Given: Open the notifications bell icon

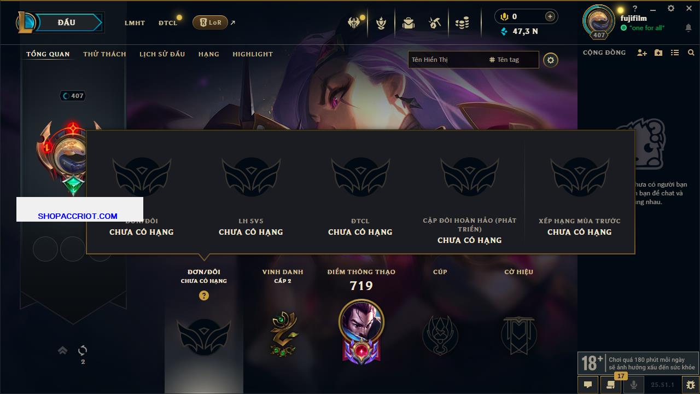Looking at the screenshot, I should click(x=688, y=28).
